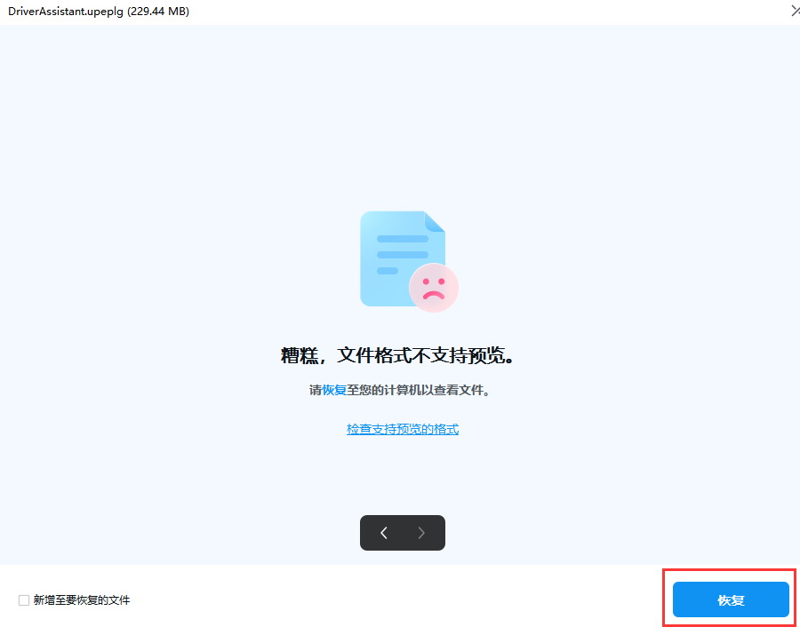
Task: Click the dark navigation pager below the preview
Action: coord(402,533)
